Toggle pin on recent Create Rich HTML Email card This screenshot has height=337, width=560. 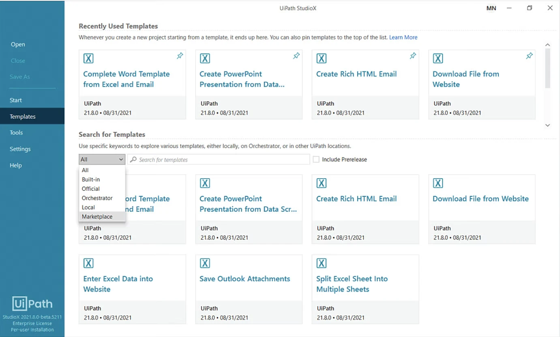[x=413, y=56]
